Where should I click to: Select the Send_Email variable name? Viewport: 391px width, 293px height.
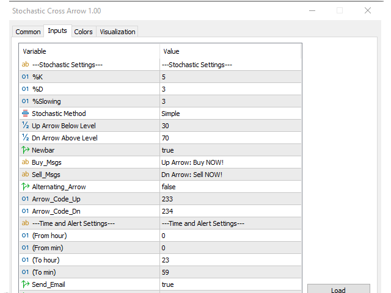click(x=49, y=284)
